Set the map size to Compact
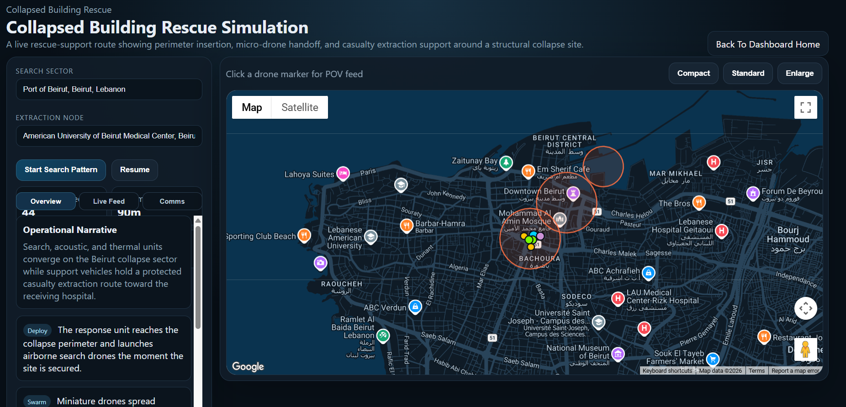This screenshot has height=407, width=846. pyautogui.click(x=693, y=73)
